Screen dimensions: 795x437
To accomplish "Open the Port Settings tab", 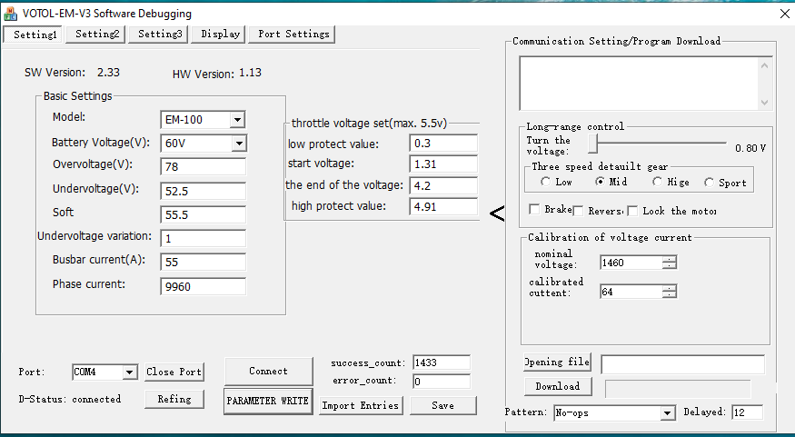I will [x=293, y=35].
